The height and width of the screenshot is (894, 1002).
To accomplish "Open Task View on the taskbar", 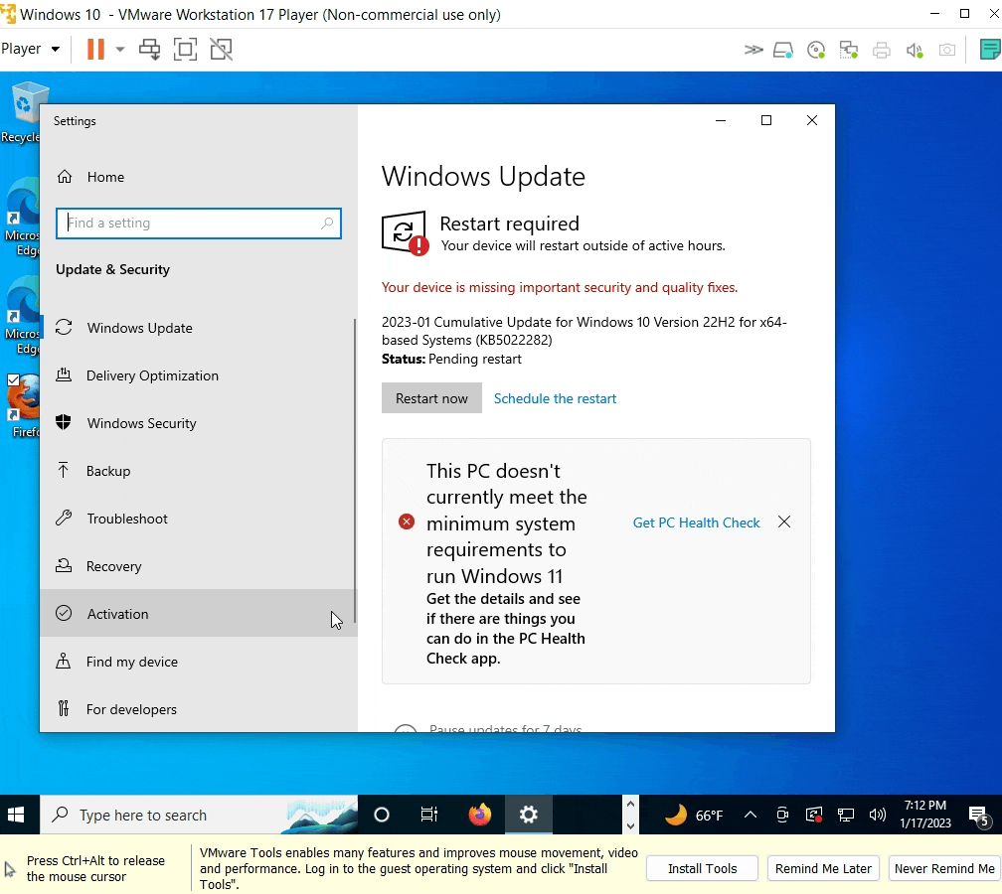I will coord(429,815).
